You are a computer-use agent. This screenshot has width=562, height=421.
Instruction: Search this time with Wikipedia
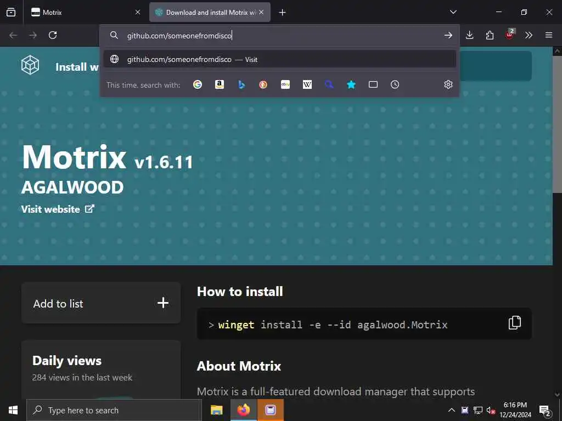click(x=307, y=84)
